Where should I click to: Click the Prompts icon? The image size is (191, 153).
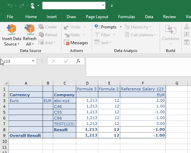pos(97,27)
